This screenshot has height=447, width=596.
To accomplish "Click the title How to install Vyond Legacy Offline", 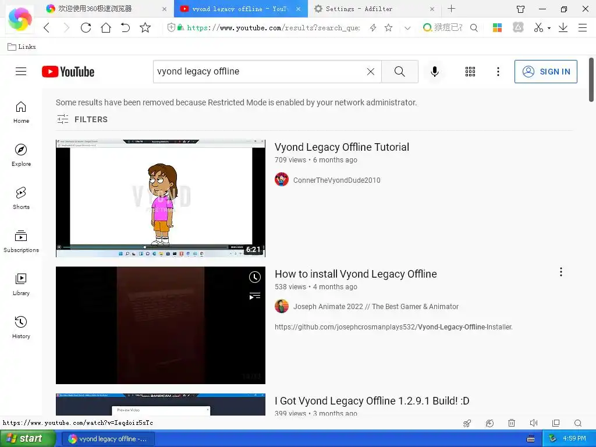I will tap(356, 274).
